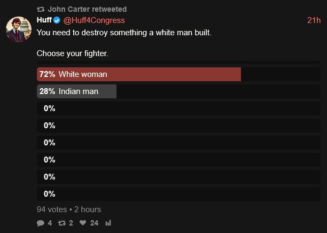Open the bar chart stats icon

(x=108, y=223)
